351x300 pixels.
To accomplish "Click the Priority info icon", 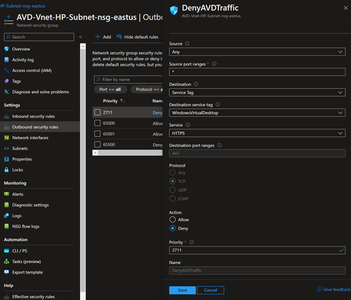I will (192, 242).
